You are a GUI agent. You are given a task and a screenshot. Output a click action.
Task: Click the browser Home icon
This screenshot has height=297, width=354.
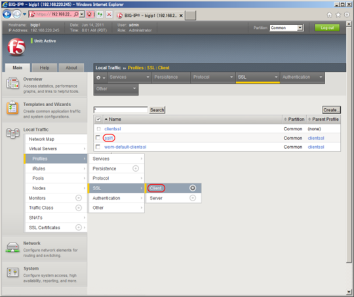pyautogui.click(x=329, y=14)
